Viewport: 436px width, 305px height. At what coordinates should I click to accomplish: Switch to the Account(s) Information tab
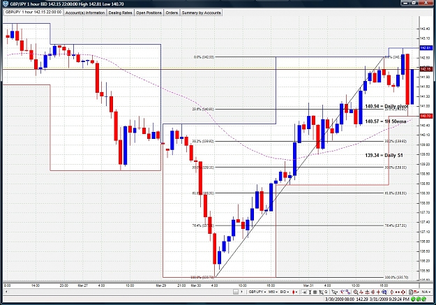click(85, 13)
